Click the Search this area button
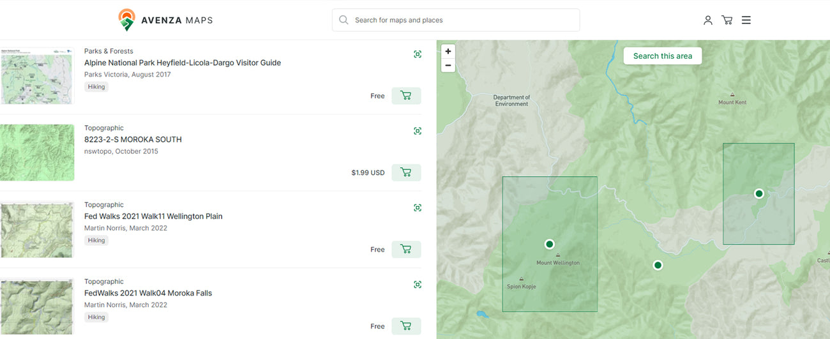Image resolution: width=830 pixels, height=339 pixels. click(662, 56)
